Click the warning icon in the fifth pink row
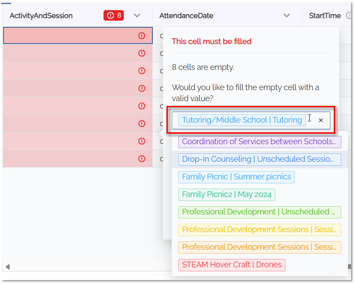Image resolution: width=355 pixels, height=284 pixels. [x=141, y=106]
